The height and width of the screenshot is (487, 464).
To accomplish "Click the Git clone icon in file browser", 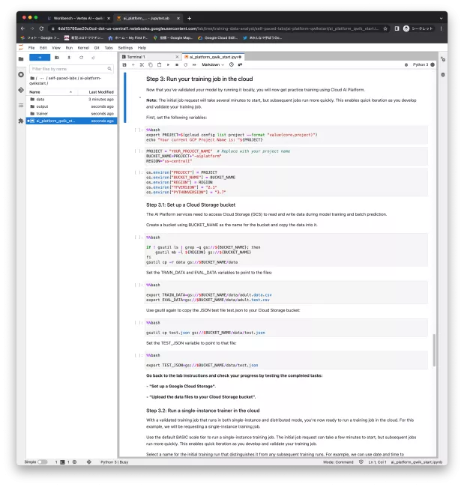I will (x=93, y=58).
